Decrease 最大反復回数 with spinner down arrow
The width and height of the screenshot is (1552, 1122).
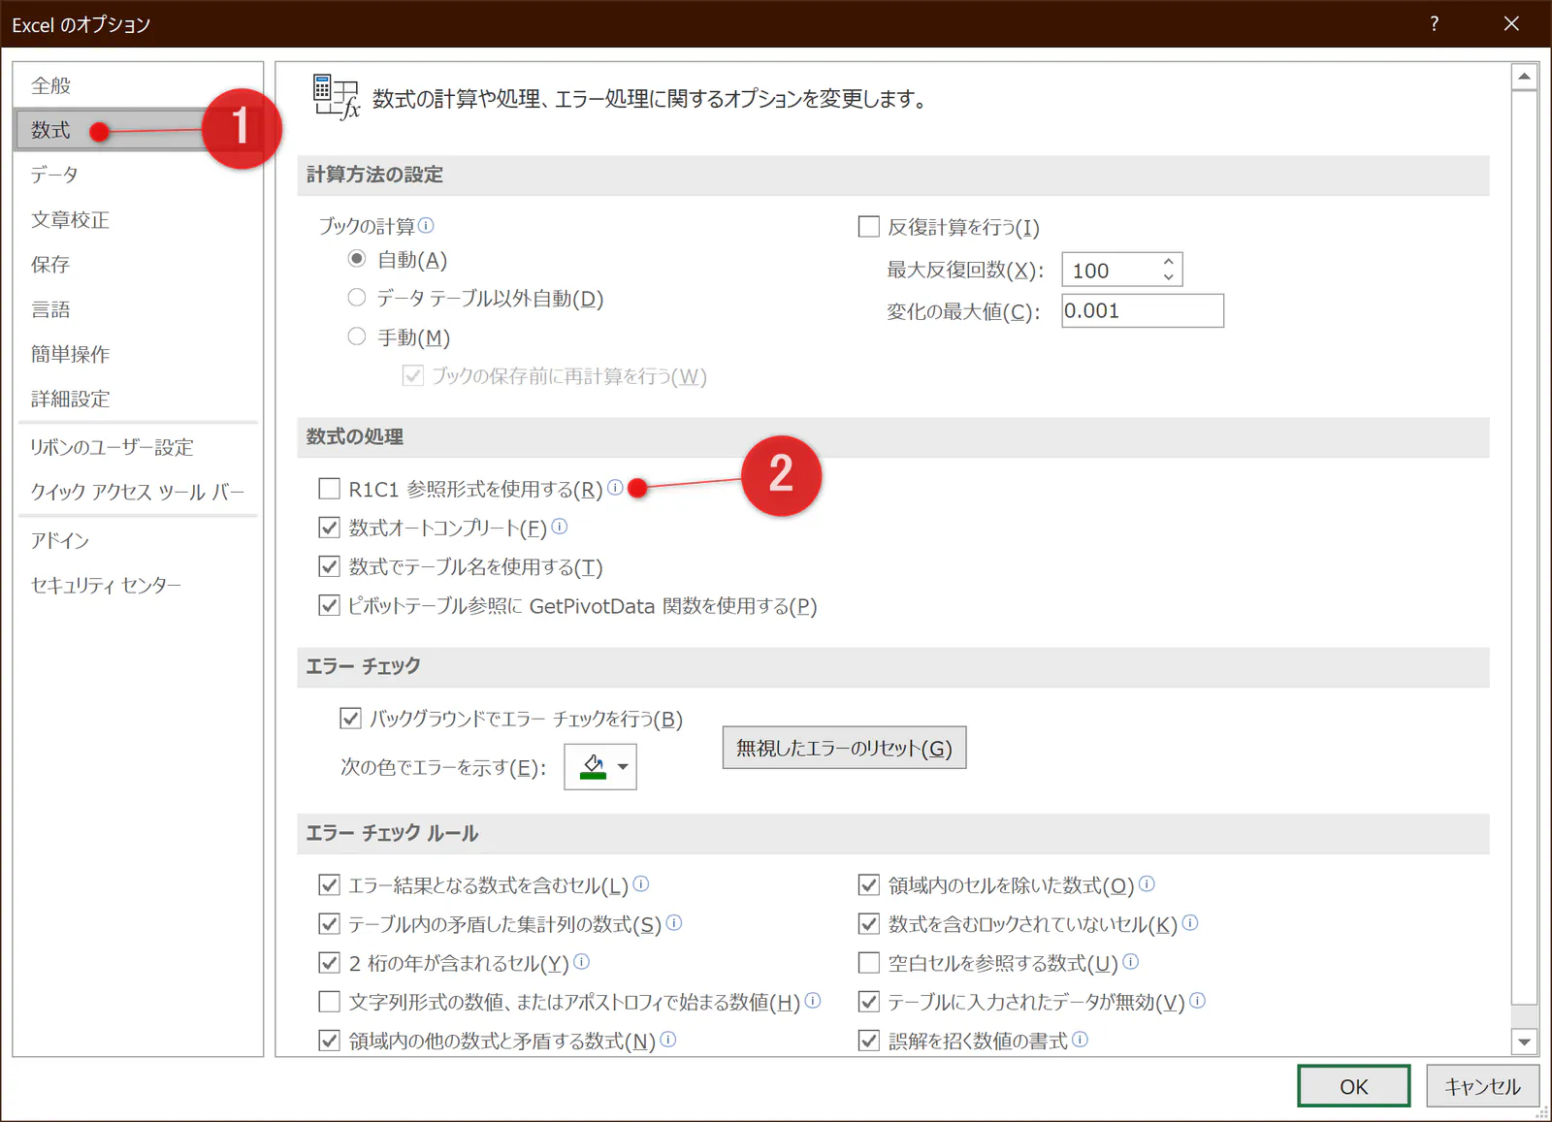pos(1169,276)
